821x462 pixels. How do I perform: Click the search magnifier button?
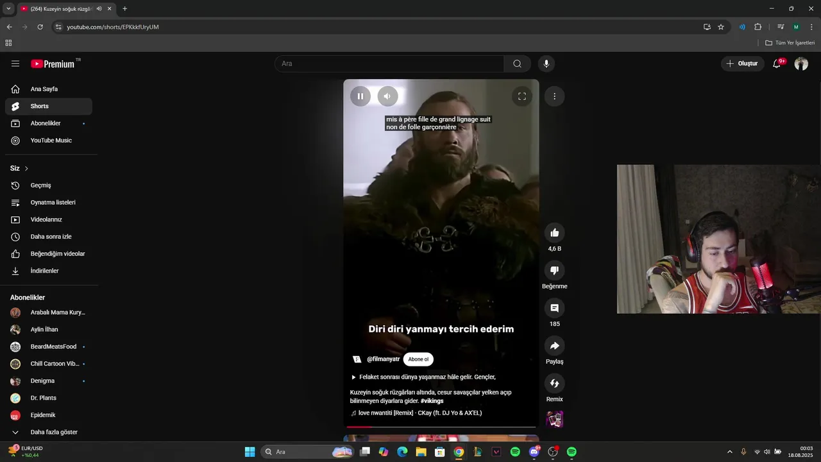tap(517, 64)
